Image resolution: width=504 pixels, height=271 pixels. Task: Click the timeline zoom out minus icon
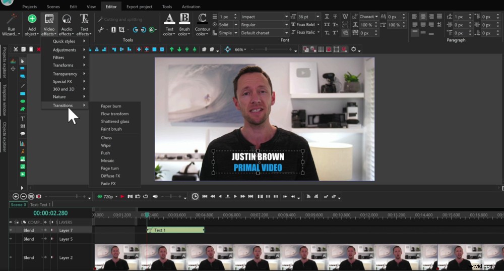pos(23,196)
